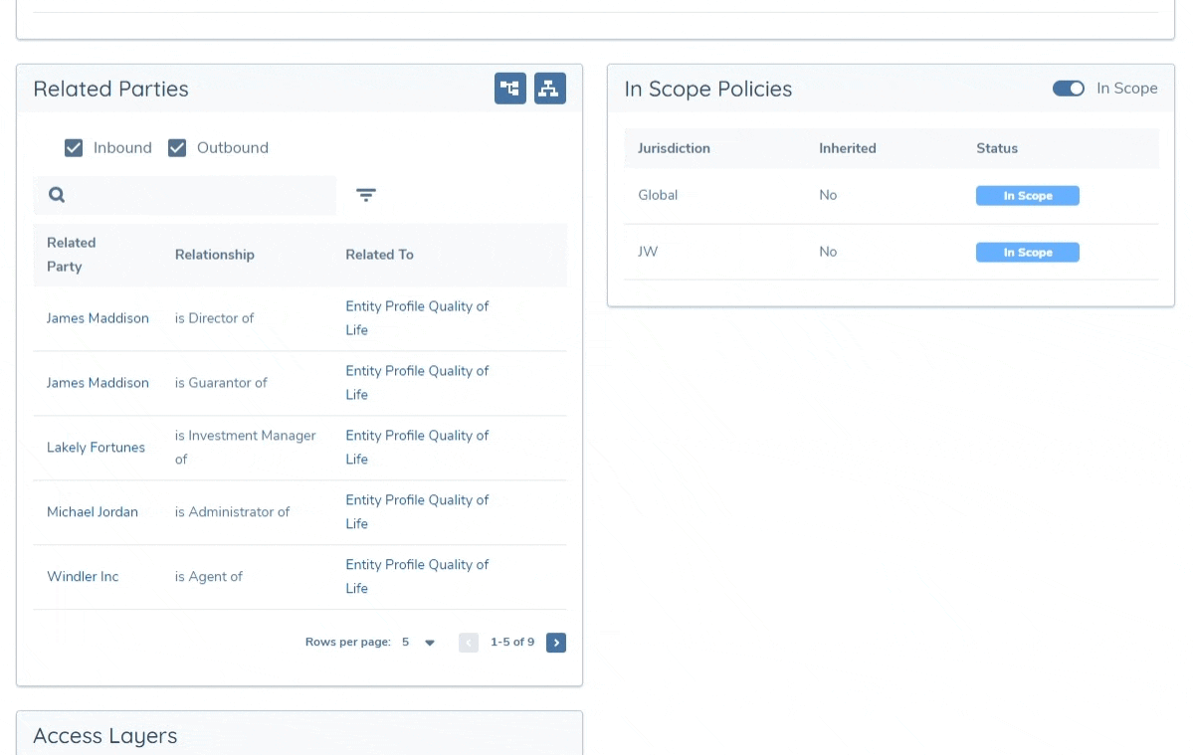
Task: Open the filter options for the related parties table
Action: (367, 195)
